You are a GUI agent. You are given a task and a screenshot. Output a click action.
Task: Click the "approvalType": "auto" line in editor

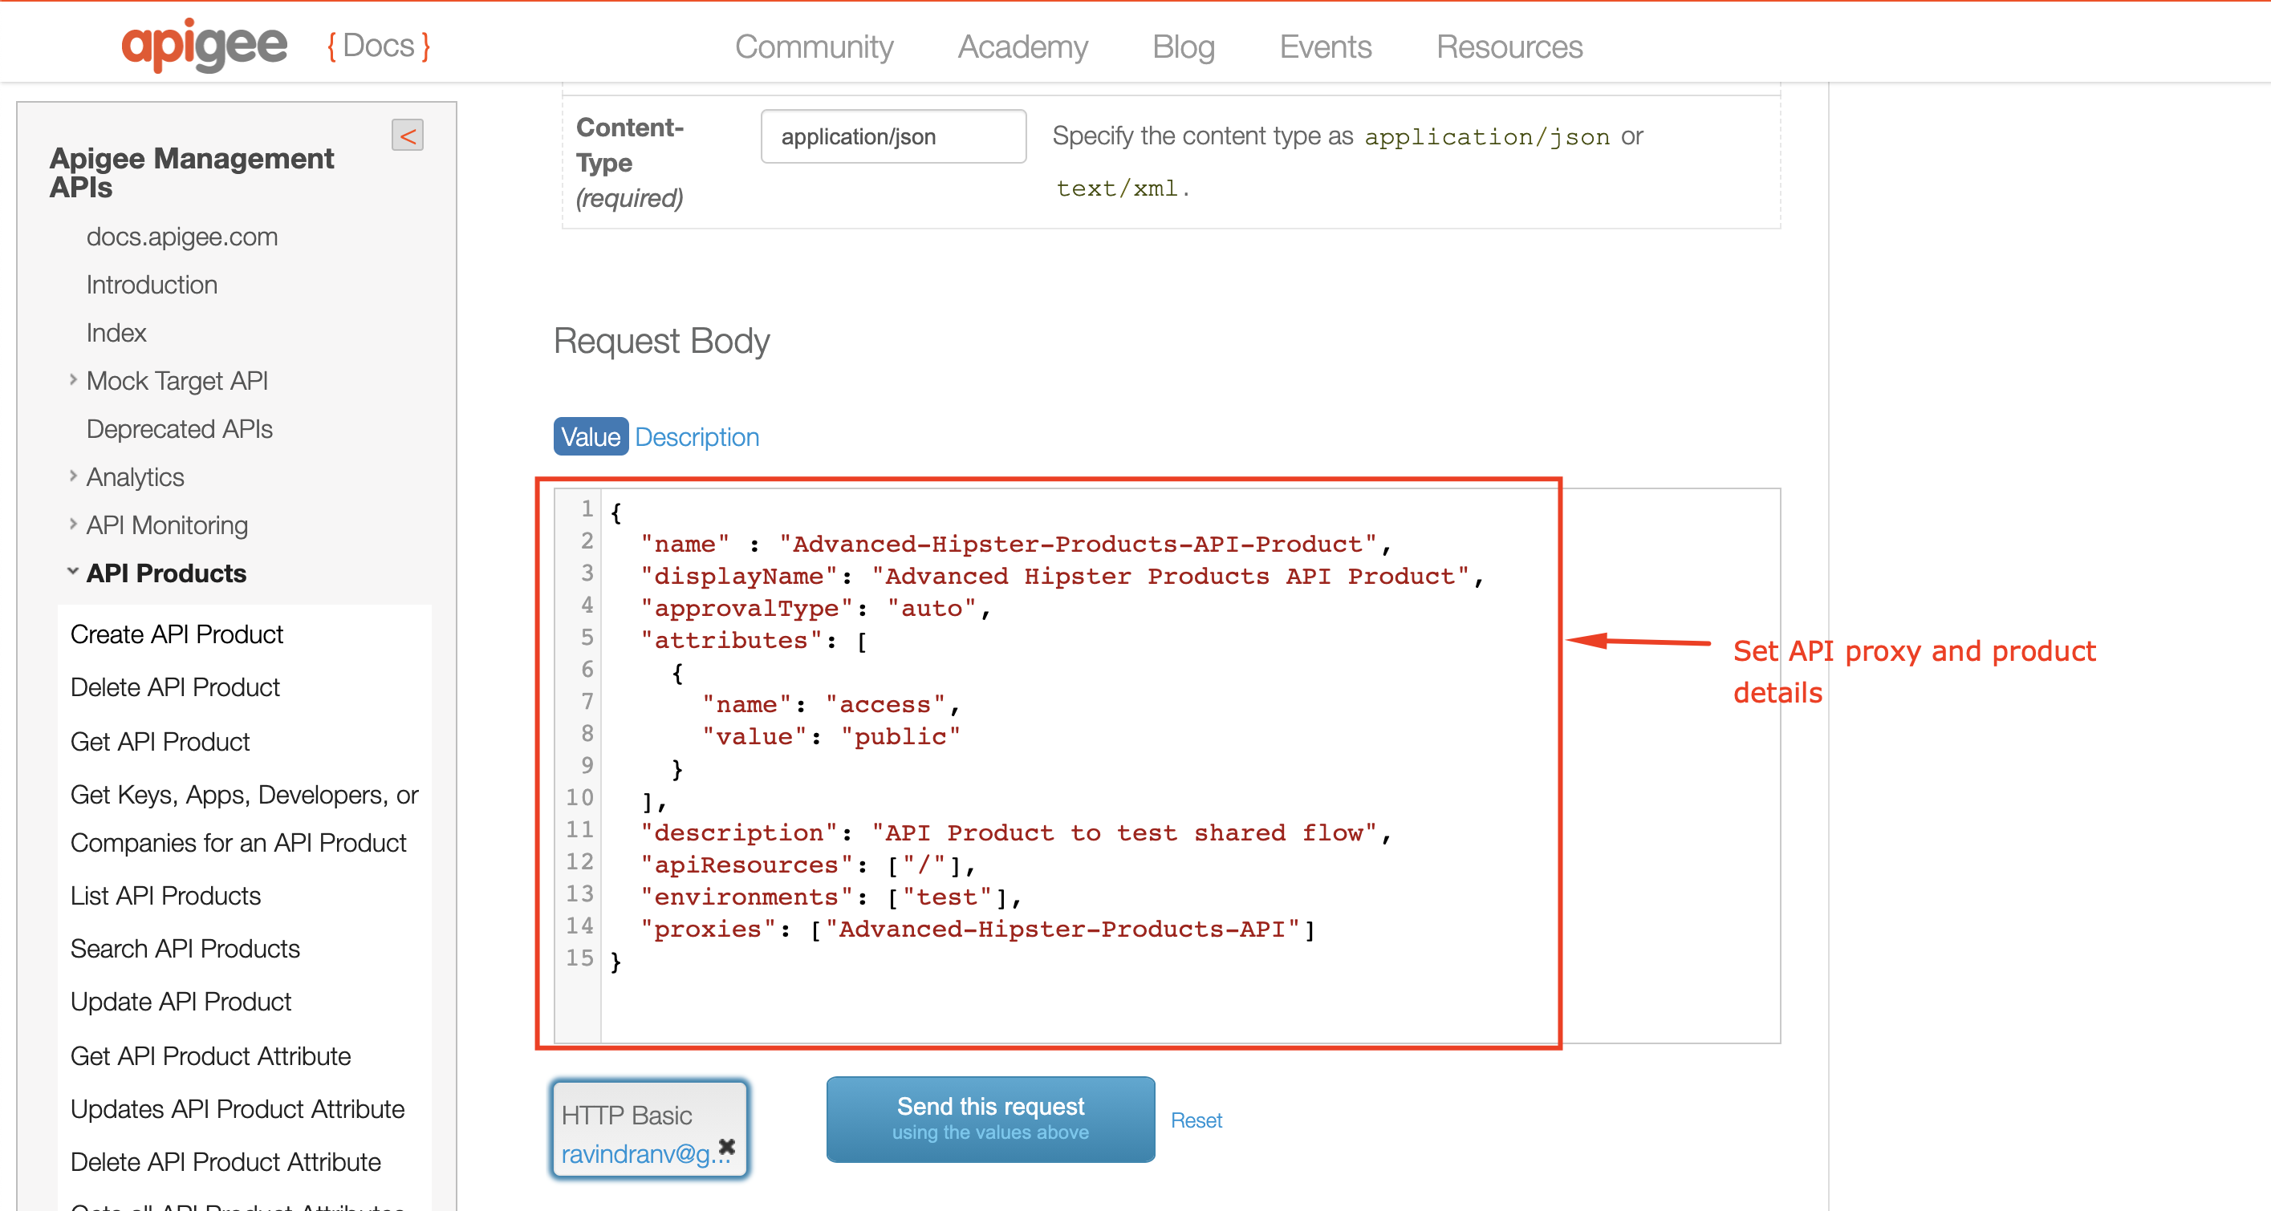pos(815,608)
